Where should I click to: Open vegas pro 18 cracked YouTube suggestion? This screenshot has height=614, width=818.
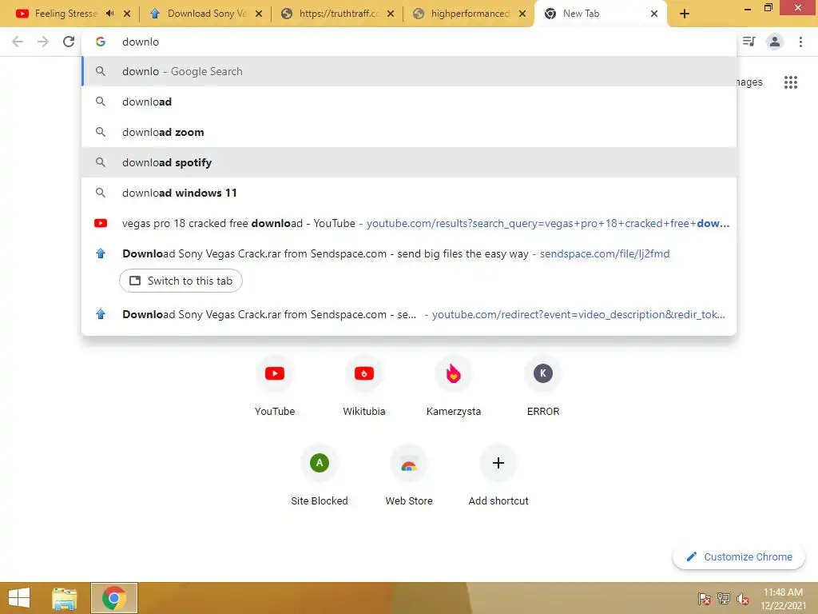pos(409,223)
